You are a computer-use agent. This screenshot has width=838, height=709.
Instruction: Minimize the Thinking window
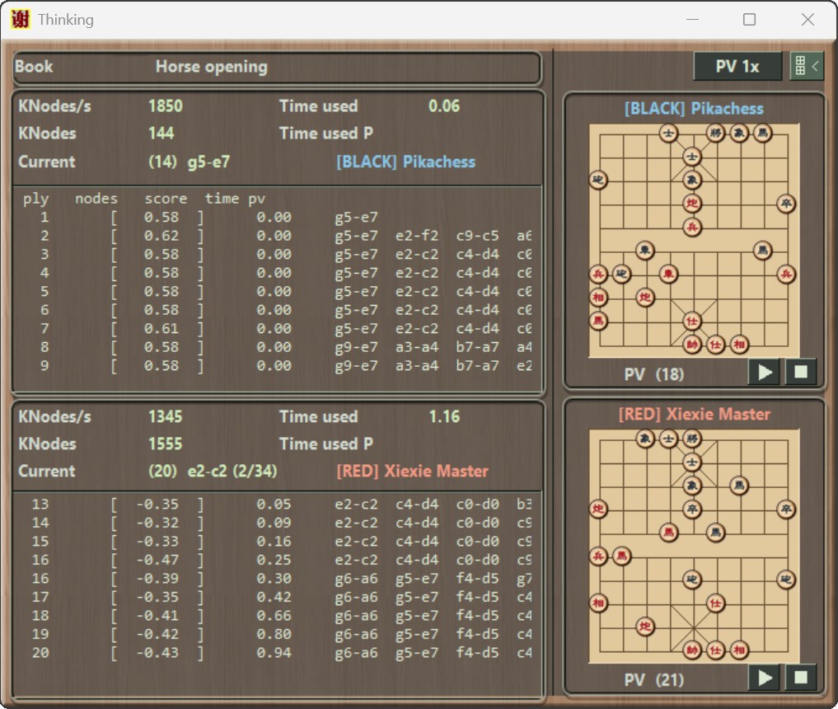(693, 19)
